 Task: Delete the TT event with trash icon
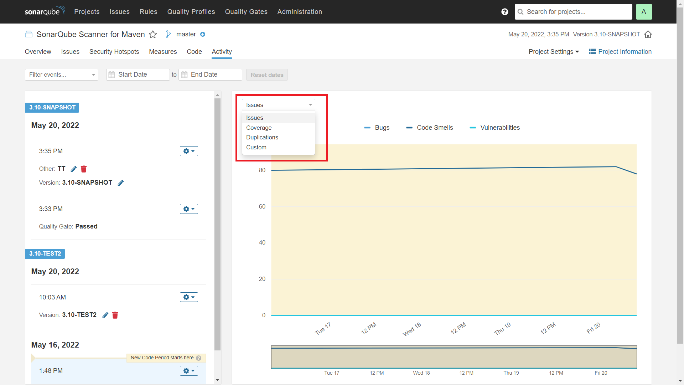coord(84,169)
